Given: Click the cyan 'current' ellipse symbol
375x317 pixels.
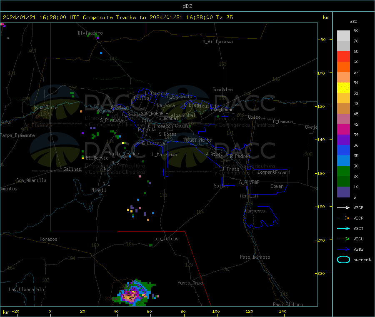Looking at the screenshot, I should [x=343, y=260].
